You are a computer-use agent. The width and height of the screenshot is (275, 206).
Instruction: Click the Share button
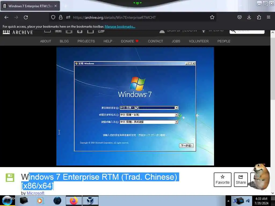241,179
